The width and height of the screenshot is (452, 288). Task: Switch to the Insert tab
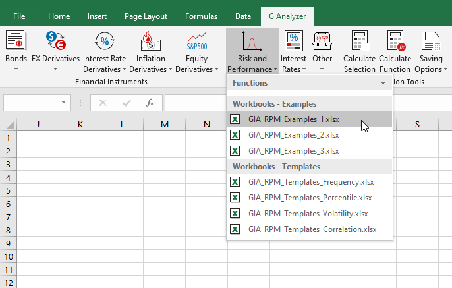click(x=97, y=16)
